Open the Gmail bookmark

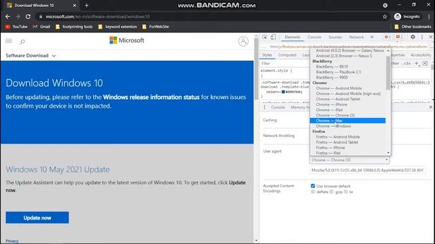pos(41,26)
